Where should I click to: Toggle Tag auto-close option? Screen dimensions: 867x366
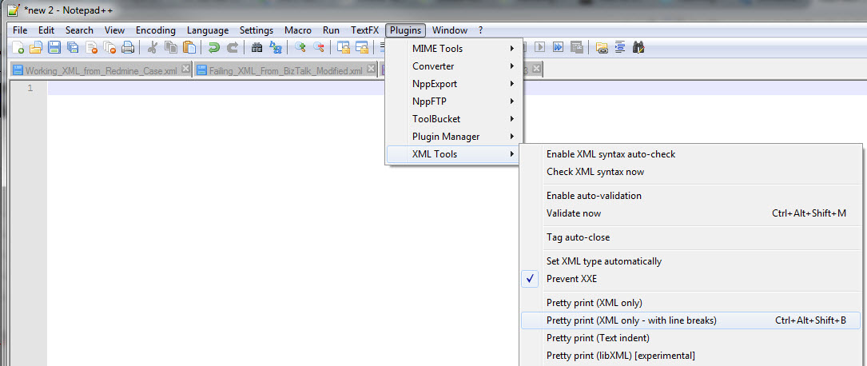pyautogui.click(x=691, y=237)
